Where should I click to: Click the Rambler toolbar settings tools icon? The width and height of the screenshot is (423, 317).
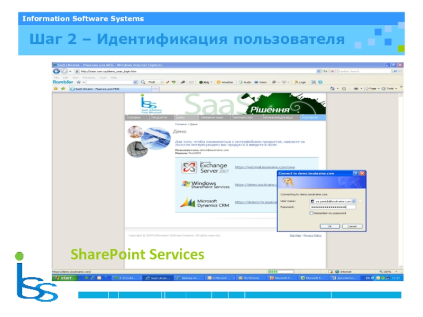314,82
